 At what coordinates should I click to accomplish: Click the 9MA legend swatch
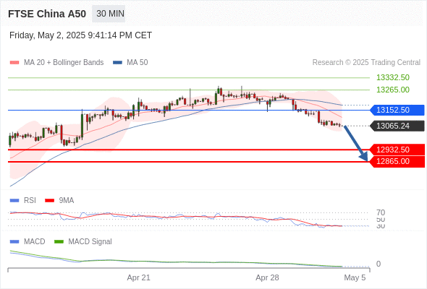click(49, 201)
